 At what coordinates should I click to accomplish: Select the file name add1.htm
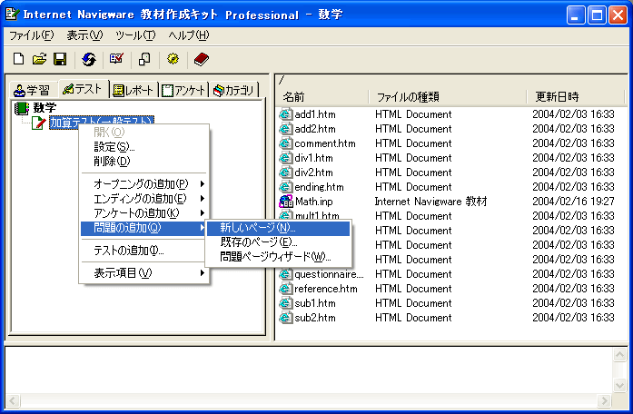[x=315, y=114]
